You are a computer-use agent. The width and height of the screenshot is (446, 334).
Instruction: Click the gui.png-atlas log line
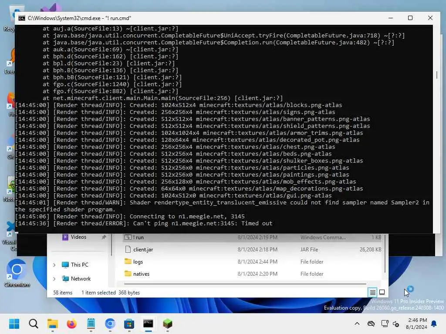[173, 196]
